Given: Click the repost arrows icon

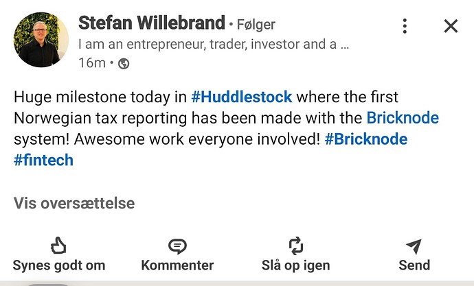Looking at the screenshot, I should pos(296,246).
